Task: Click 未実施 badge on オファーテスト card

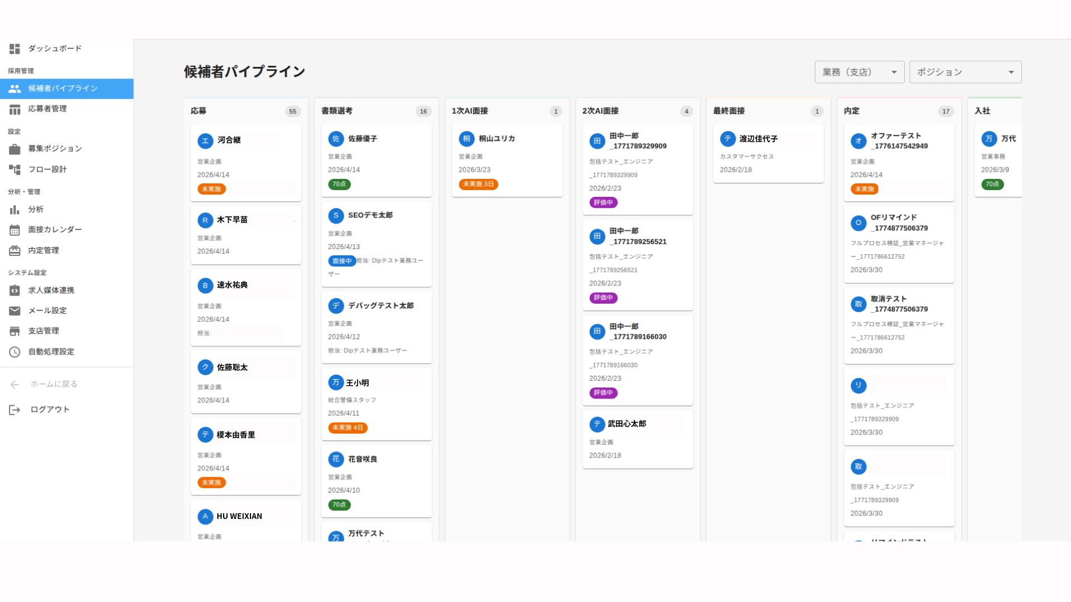Action: click(x=864, y=190)
